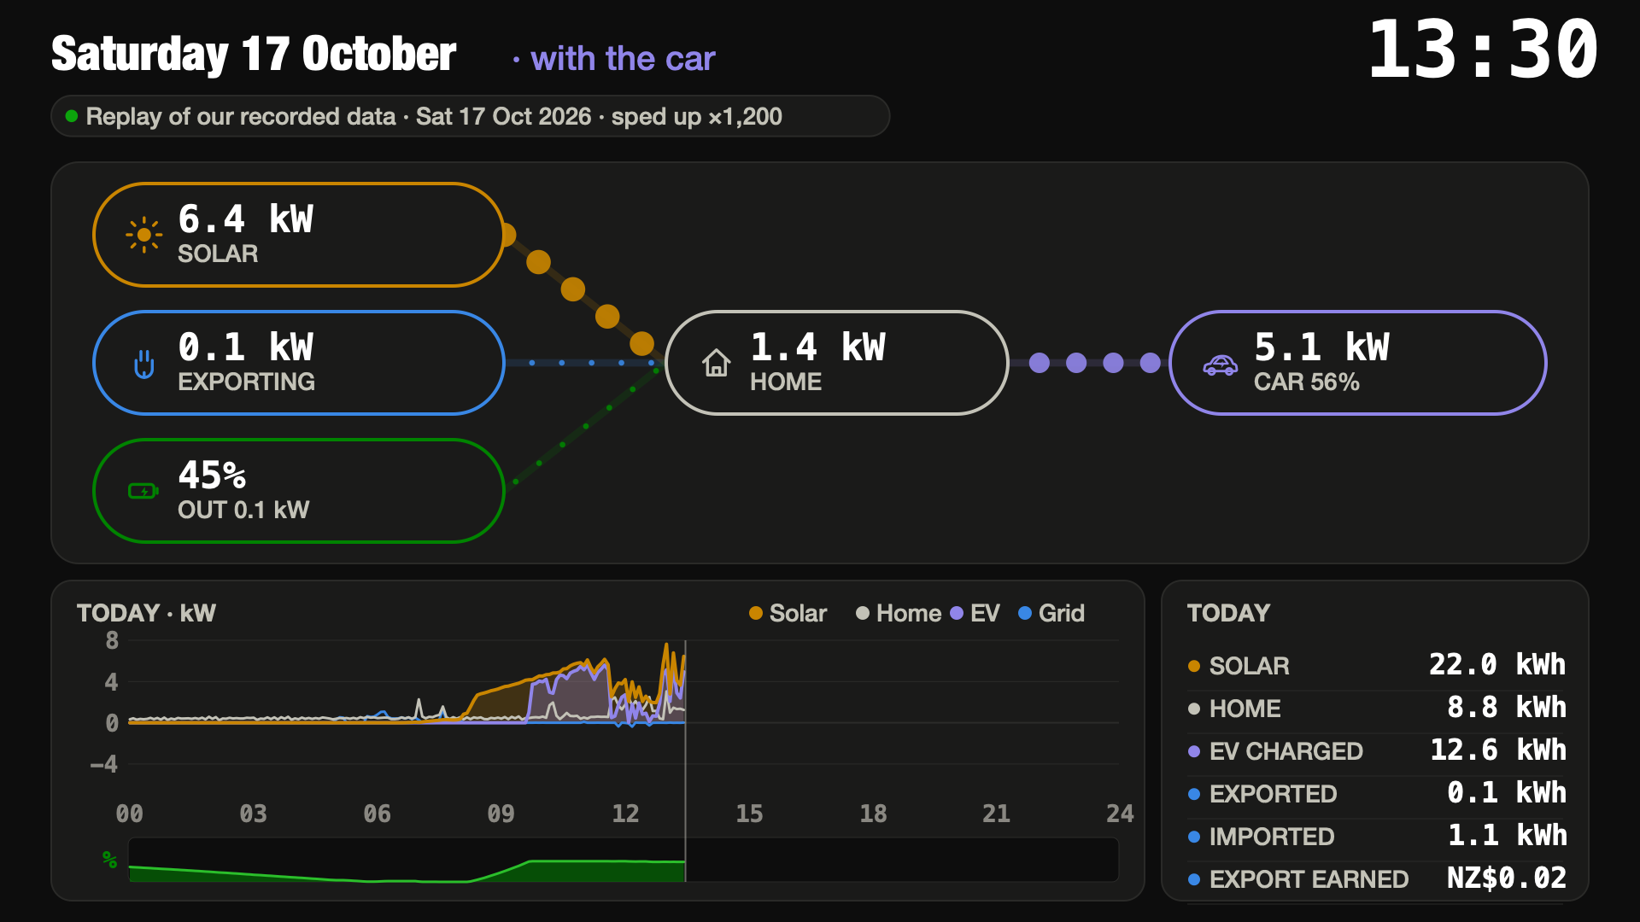Click the TODAY · kW chart title
The width and height of the screenshot is (1640, 922).
tap(146, 613)
